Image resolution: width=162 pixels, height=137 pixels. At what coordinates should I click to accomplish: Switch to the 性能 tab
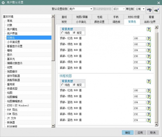click(100, 17)
